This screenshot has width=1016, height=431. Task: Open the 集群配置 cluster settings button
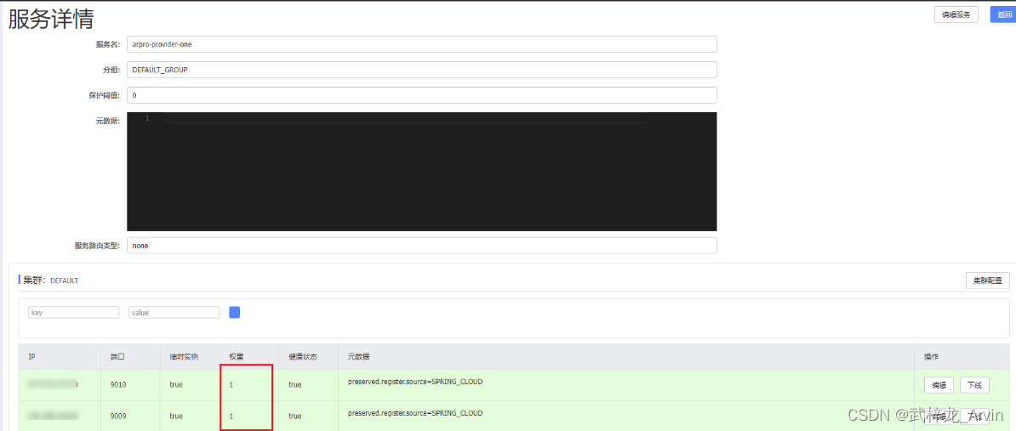click(987, 281)
